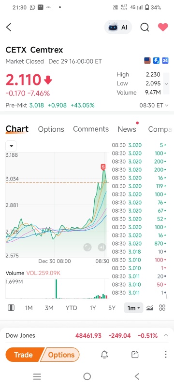This screenshot has width=174, height=386.
Task: Switch to the News tab
Action: 127,129
